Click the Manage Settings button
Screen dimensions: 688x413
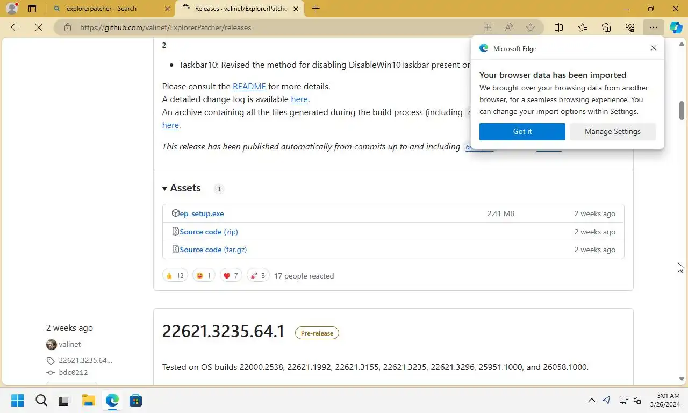click(x=613, y=131)
